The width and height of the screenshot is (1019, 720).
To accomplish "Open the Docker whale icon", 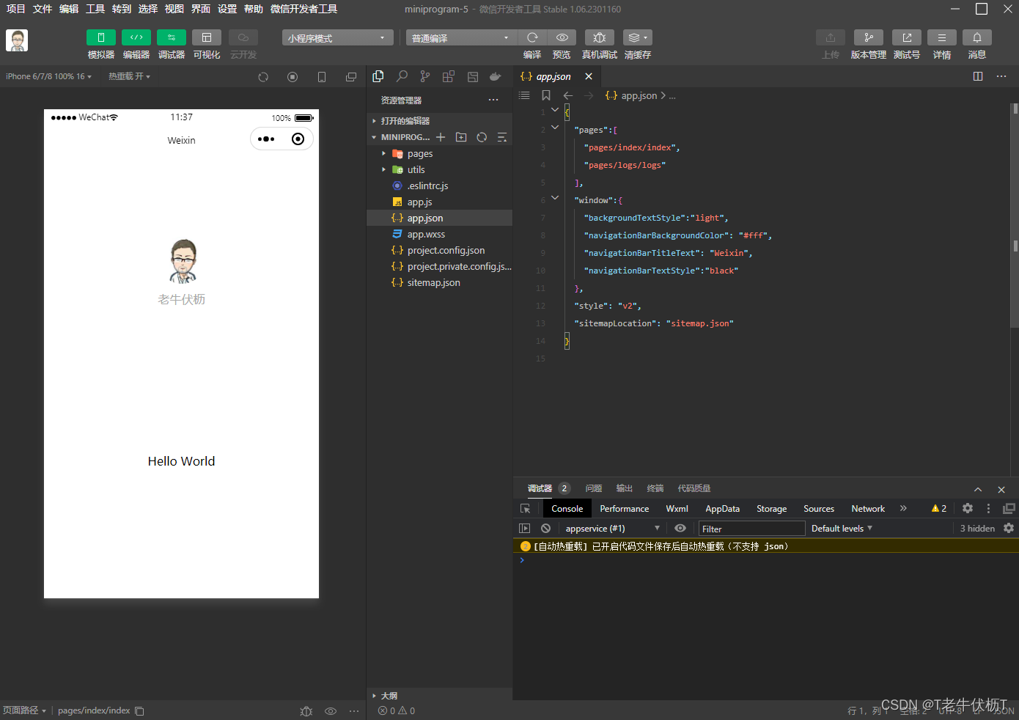I will [x=496, y=76].
